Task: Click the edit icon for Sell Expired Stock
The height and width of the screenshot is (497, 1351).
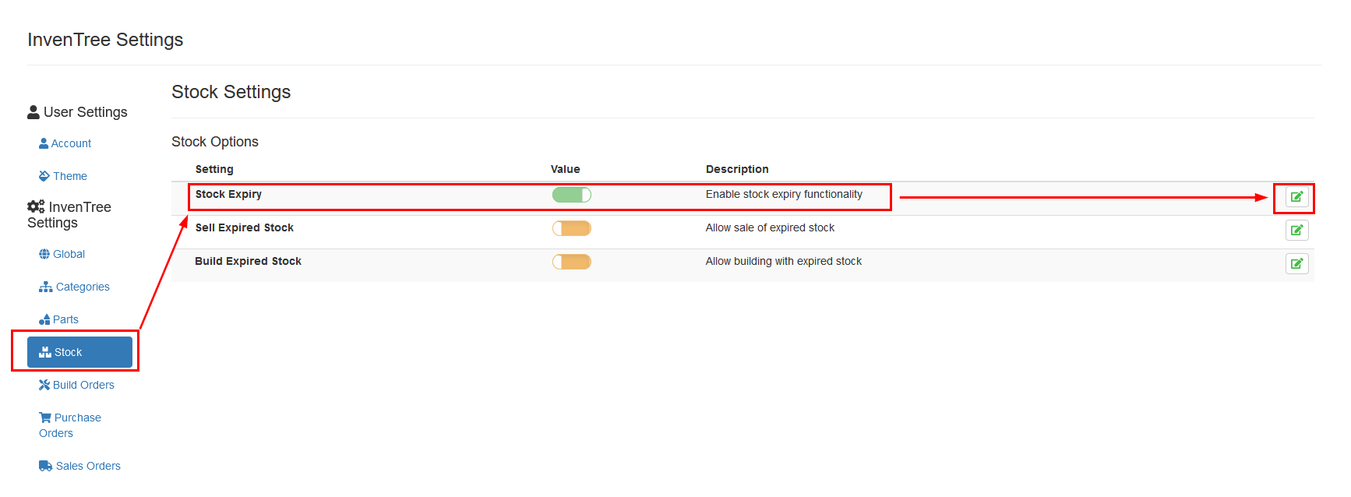Action: [1296, 231]
